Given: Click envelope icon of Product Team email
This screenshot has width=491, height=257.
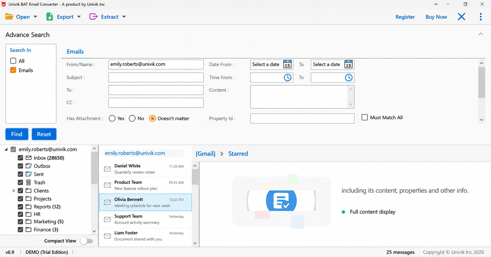Looking at the screenshot, I should point(107,185).
